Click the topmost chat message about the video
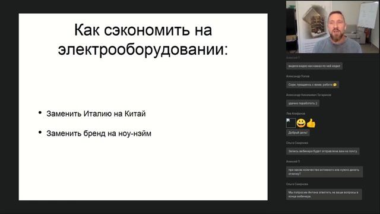Viewport: 380px width, 214px height. [314, 66]
